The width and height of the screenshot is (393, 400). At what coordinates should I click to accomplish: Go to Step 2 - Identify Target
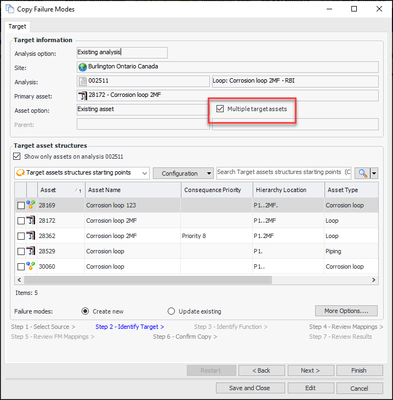point(129,327)
